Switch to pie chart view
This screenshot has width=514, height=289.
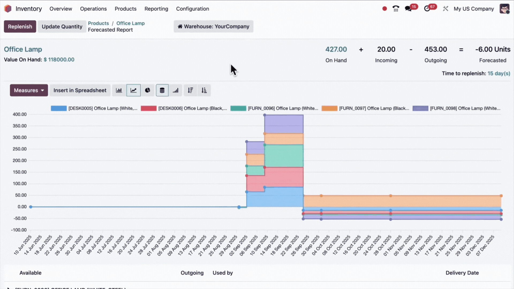[148, 90]
